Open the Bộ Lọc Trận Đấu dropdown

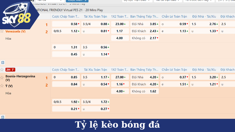(x=137, y=1)
